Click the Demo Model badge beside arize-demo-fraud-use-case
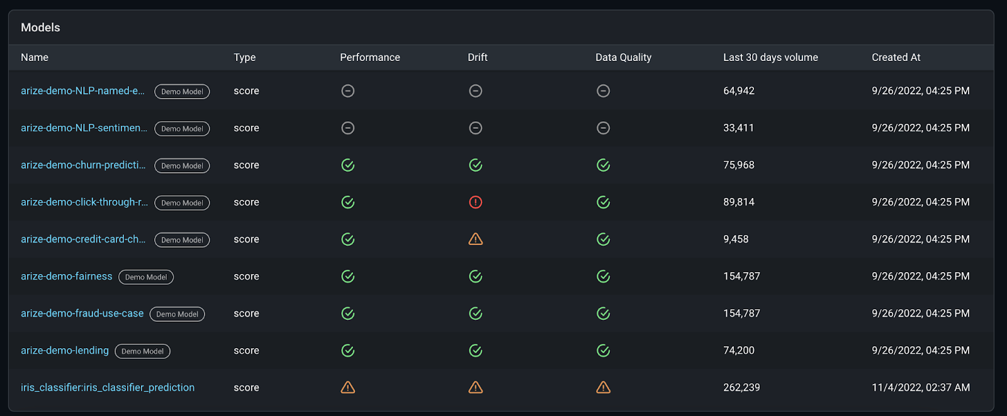The width and height of the screenshot is (1007, 416). 177,314
